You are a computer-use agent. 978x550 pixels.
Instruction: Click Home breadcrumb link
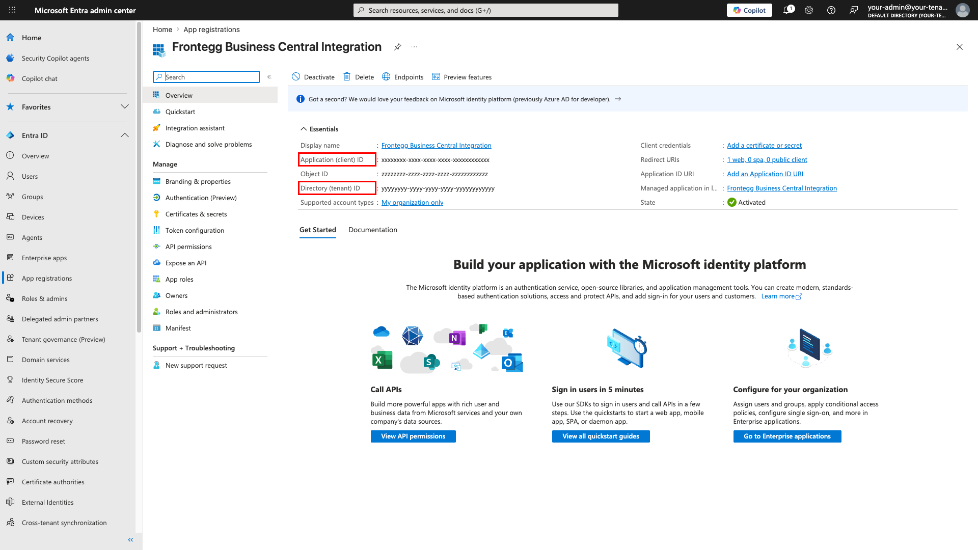[162, 30]
